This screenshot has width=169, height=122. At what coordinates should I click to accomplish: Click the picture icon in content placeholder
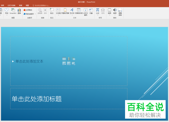[x=64, y=63]
